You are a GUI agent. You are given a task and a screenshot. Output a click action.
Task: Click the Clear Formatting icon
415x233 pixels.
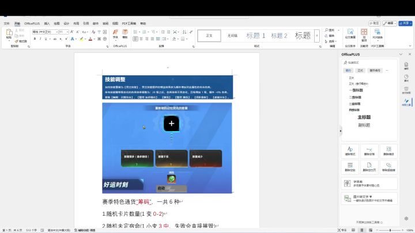(x=93, y=32)
